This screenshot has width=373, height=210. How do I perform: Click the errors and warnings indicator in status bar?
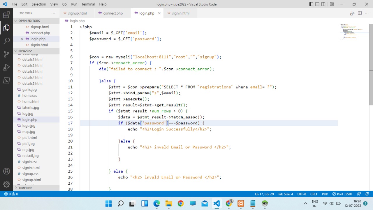click(x=11, y=194)
